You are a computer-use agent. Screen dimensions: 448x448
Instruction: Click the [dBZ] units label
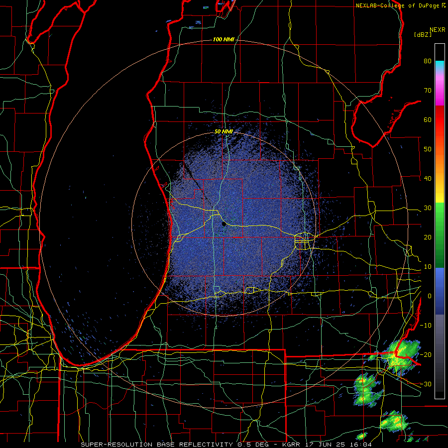click(x=423, y=34)
